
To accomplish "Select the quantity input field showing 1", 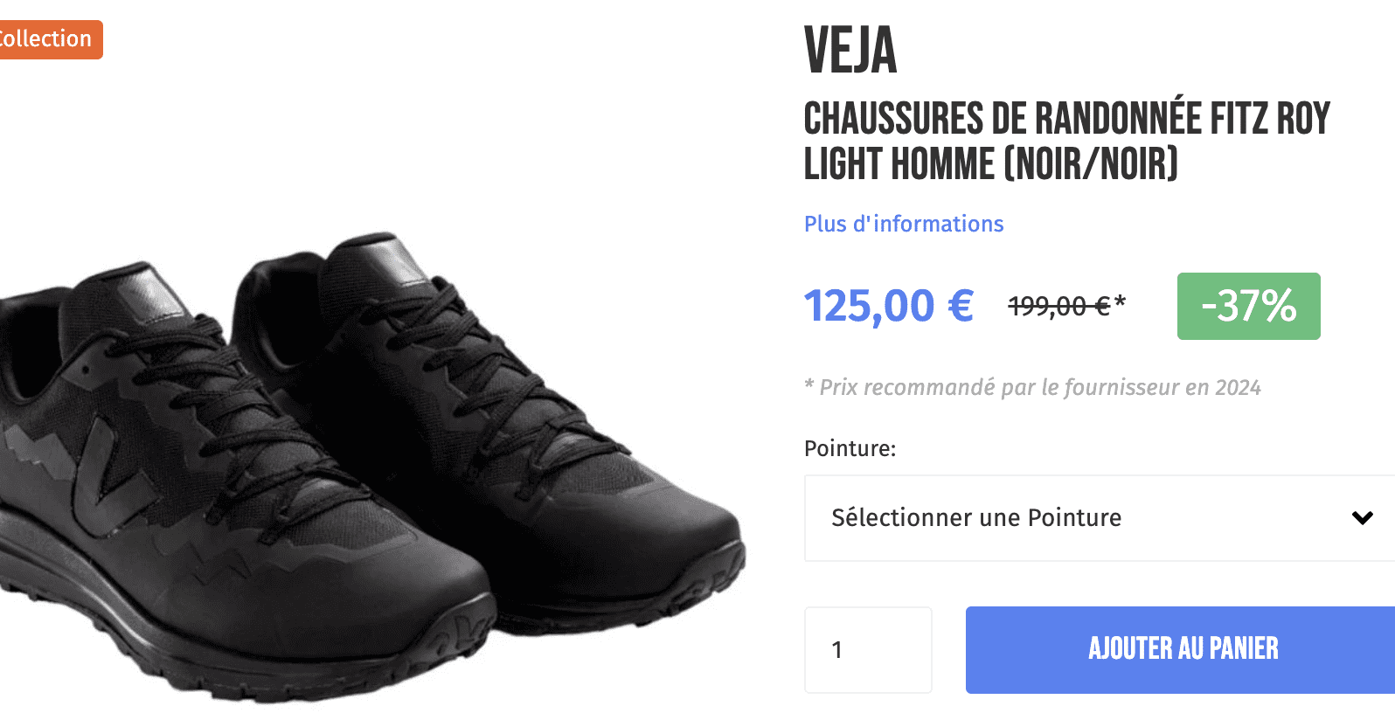I will click(868, 649).
